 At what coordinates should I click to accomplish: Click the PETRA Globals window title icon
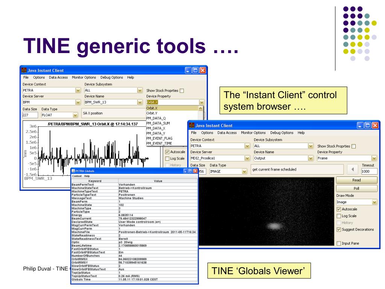(x=73, y=171)
